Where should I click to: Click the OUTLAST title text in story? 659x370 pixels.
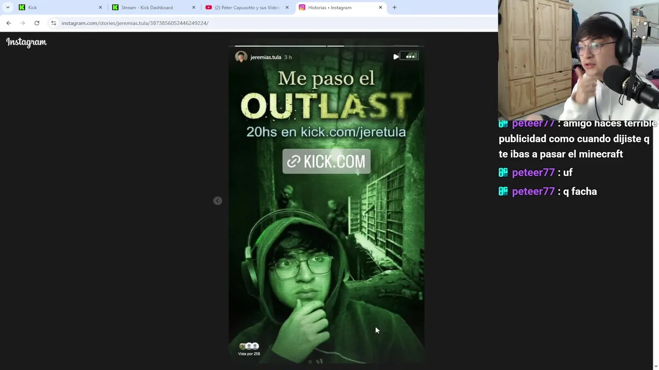click(326, 105)
